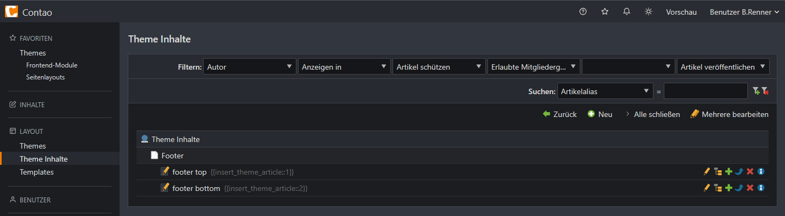Move the footer top article using the blue arrow
This screenshot has width=785, height=216.
pos(739,172)
